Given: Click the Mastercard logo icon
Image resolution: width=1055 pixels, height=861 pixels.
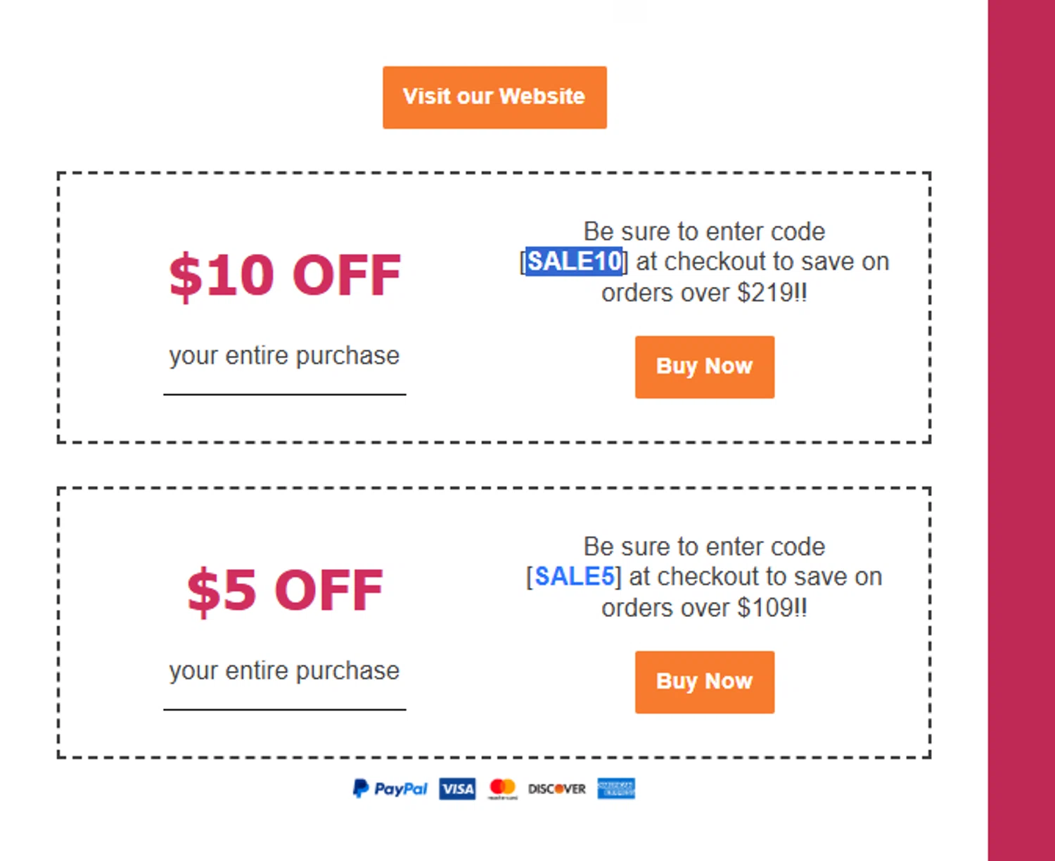Looking at the screenshot, I should [x=503, y=788].
